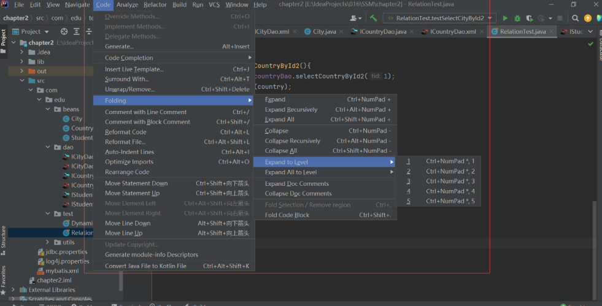
Task: Close the City.java tab
Action: click(x=341, y=31)
